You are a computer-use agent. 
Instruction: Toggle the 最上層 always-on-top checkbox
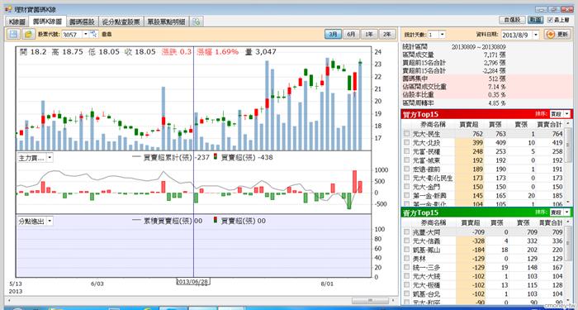[550, 20]
